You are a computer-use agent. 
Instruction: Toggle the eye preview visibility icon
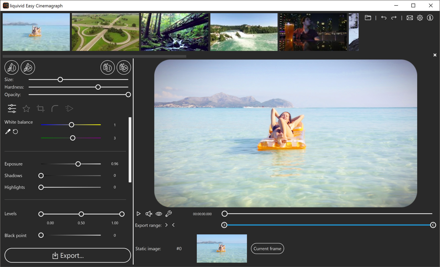point(159,214)
